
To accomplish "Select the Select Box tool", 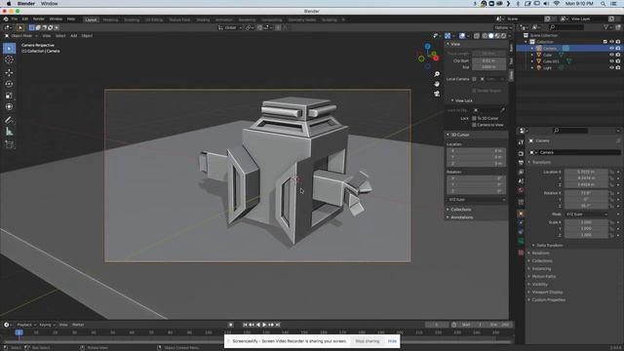I will (x=9, y=48).
